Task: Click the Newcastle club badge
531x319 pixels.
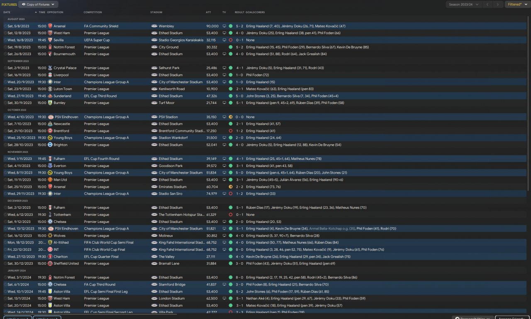Action: click(50, 124)
